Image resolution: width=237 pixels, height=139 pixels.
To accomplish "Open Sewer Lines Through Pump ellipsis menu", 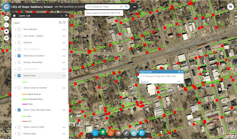I will click(64, 110).
